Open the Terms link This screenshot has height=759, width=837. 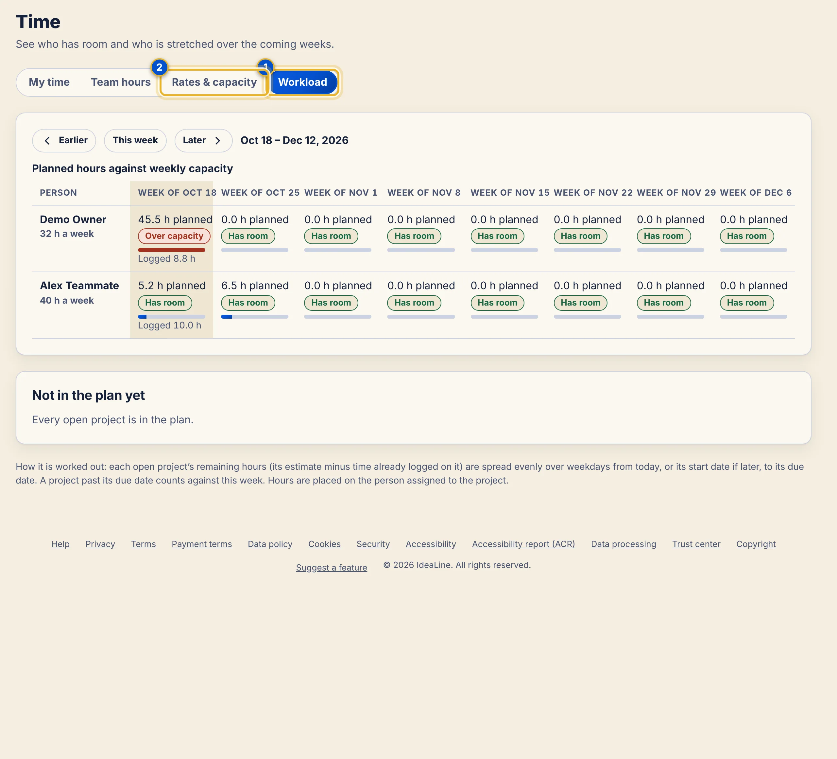[143, 544]
